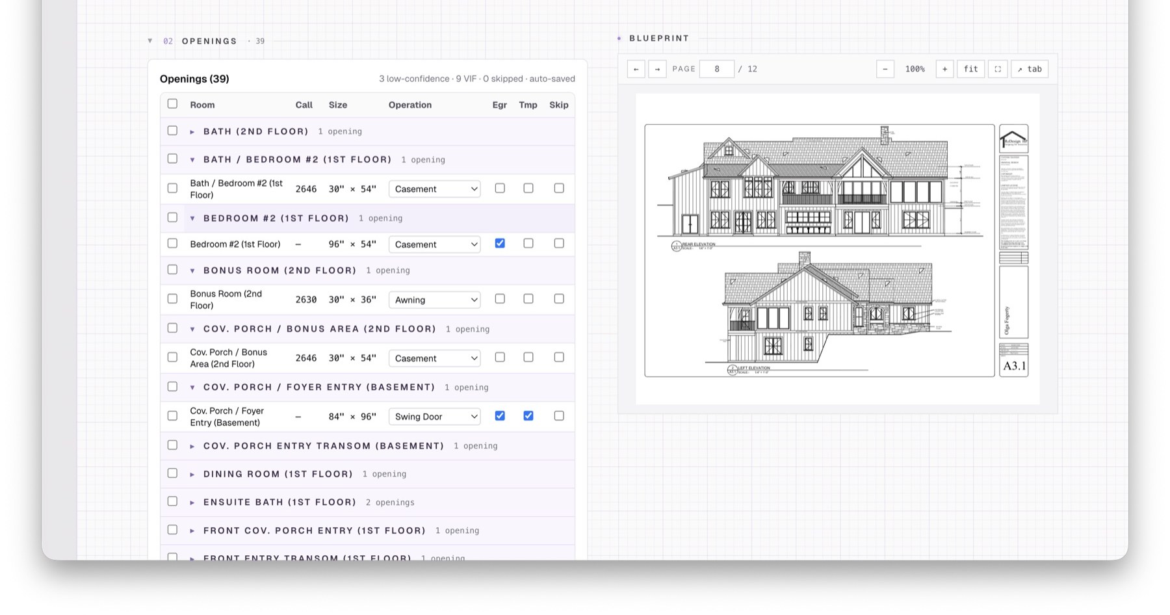1170x615 pixels.
Task: Enable Tempered for Bedroom #2 (1st Floor)
Action: (528, 243)
